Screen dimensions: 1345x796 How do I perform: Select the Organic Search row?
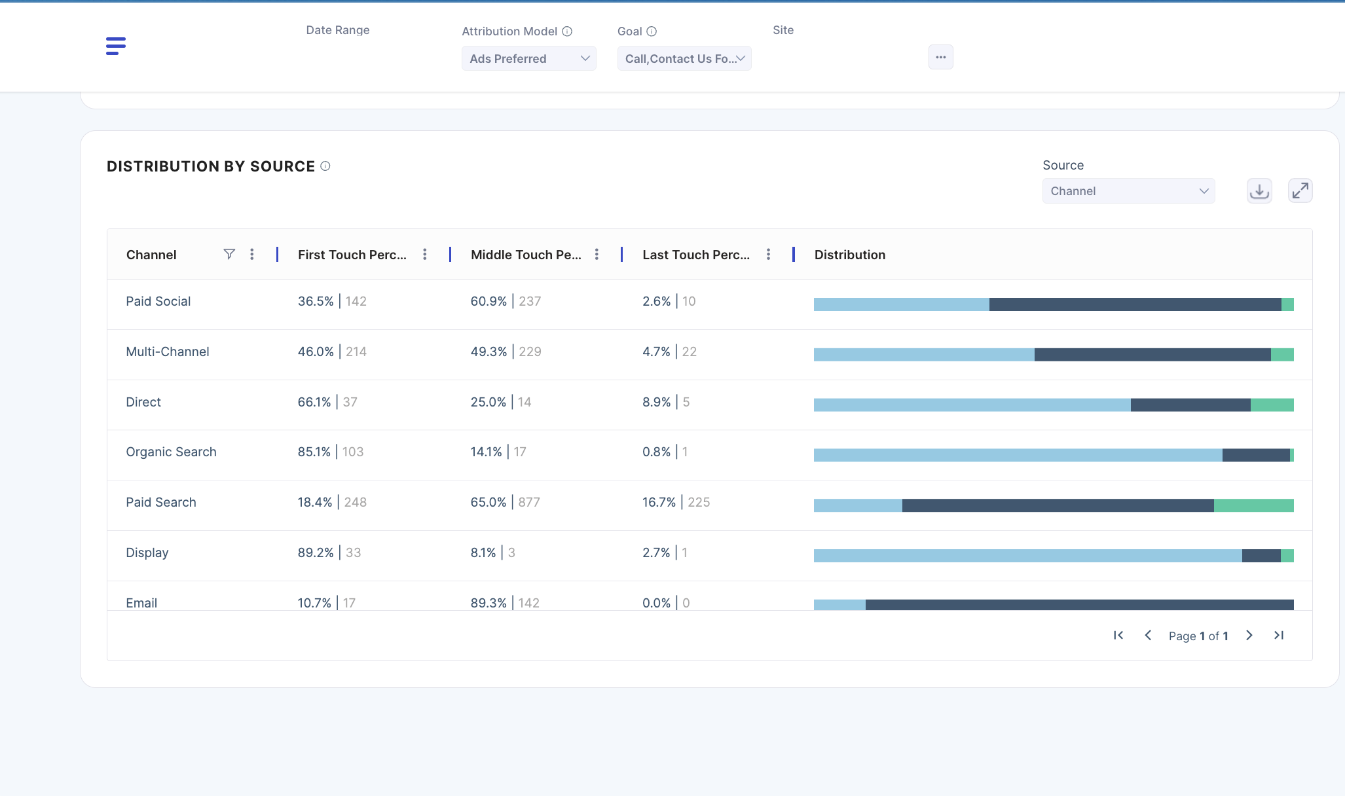click(x=171, y=452)
